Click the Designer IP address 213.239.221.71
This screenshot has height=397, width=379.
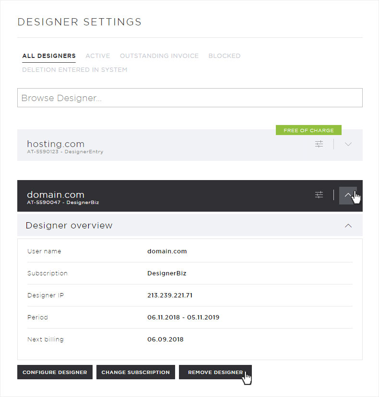pyautogui.click(x=170, y=295)
